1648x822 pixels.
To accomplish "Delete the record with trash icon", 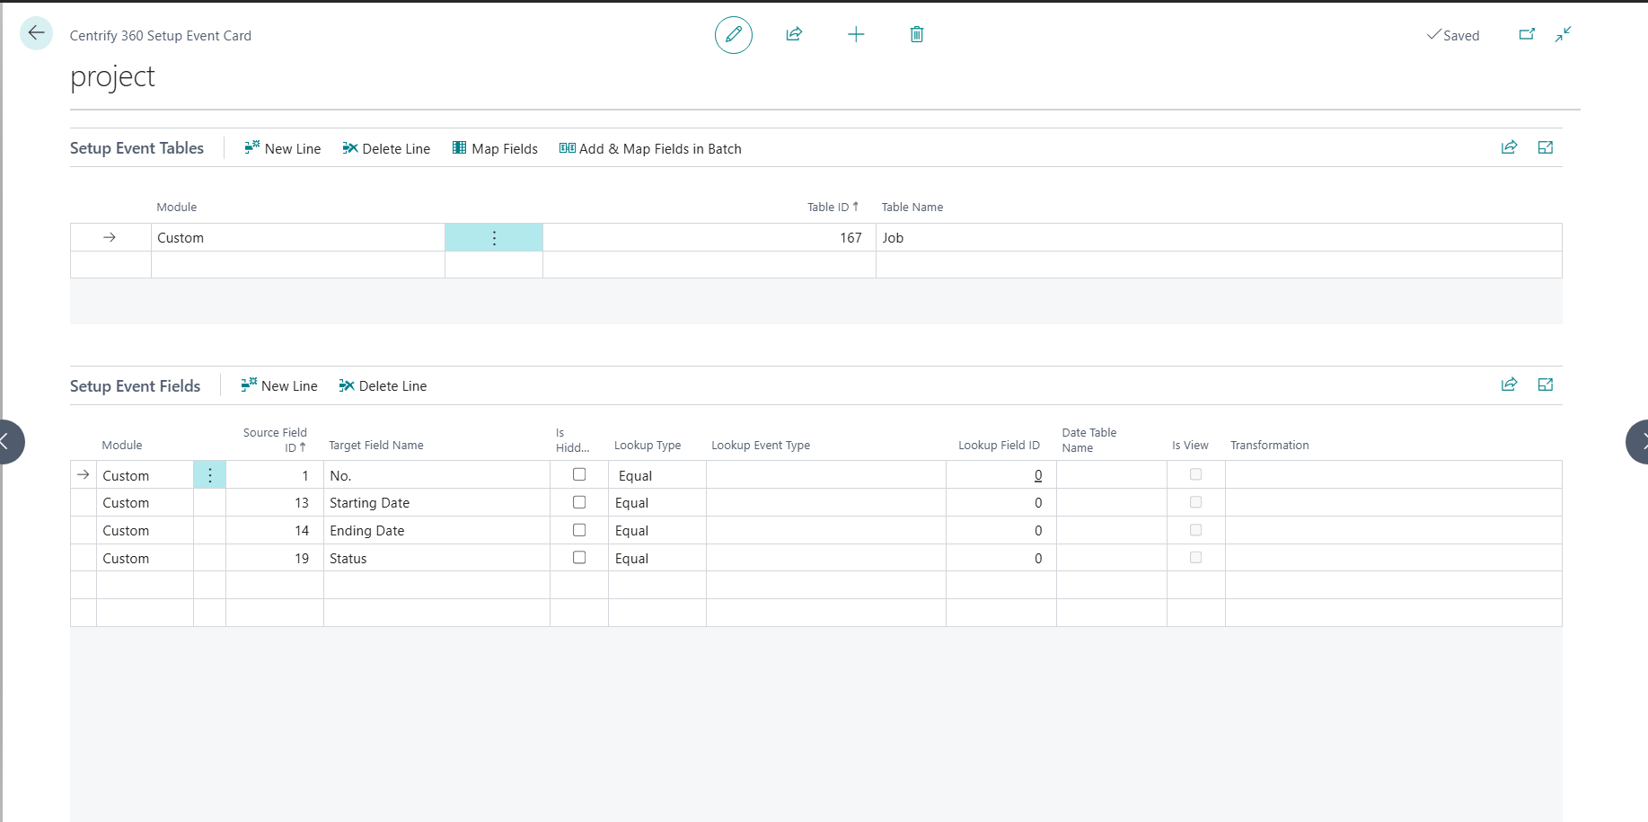I will tap(917, 34).
